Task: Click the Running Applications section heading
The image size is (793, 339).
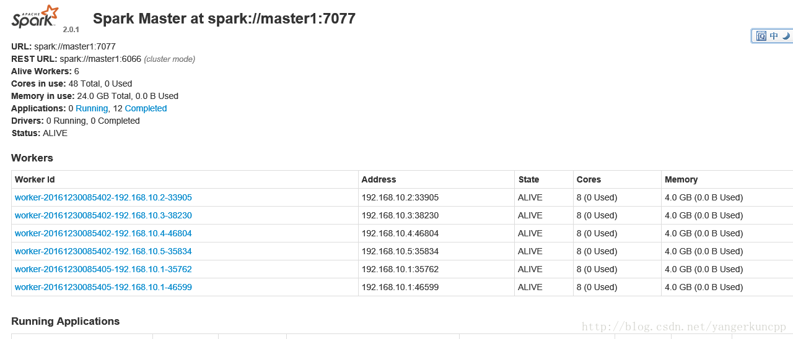Action: point(65,321)
